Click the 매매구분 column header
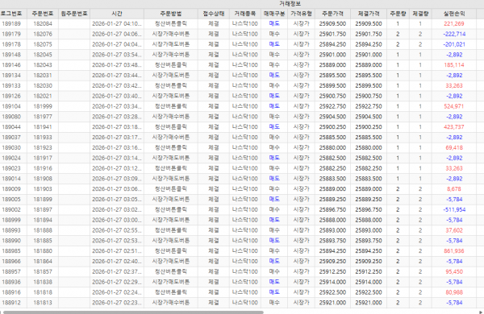This screenshot has height=314, width=484. pos(274,14)
